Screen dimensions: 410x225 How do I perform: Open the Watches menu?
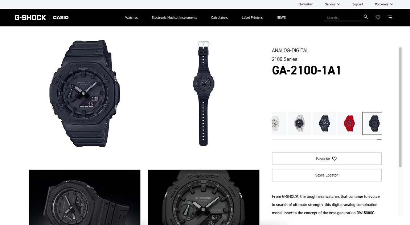[x=131, y=17]
